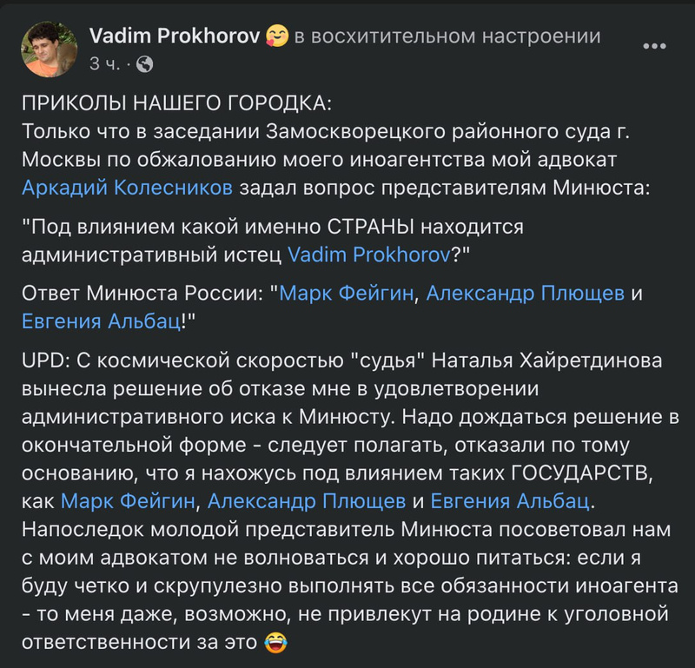Open Александр Плющев mention in the UPD paragraph

[x=306, y=501]
